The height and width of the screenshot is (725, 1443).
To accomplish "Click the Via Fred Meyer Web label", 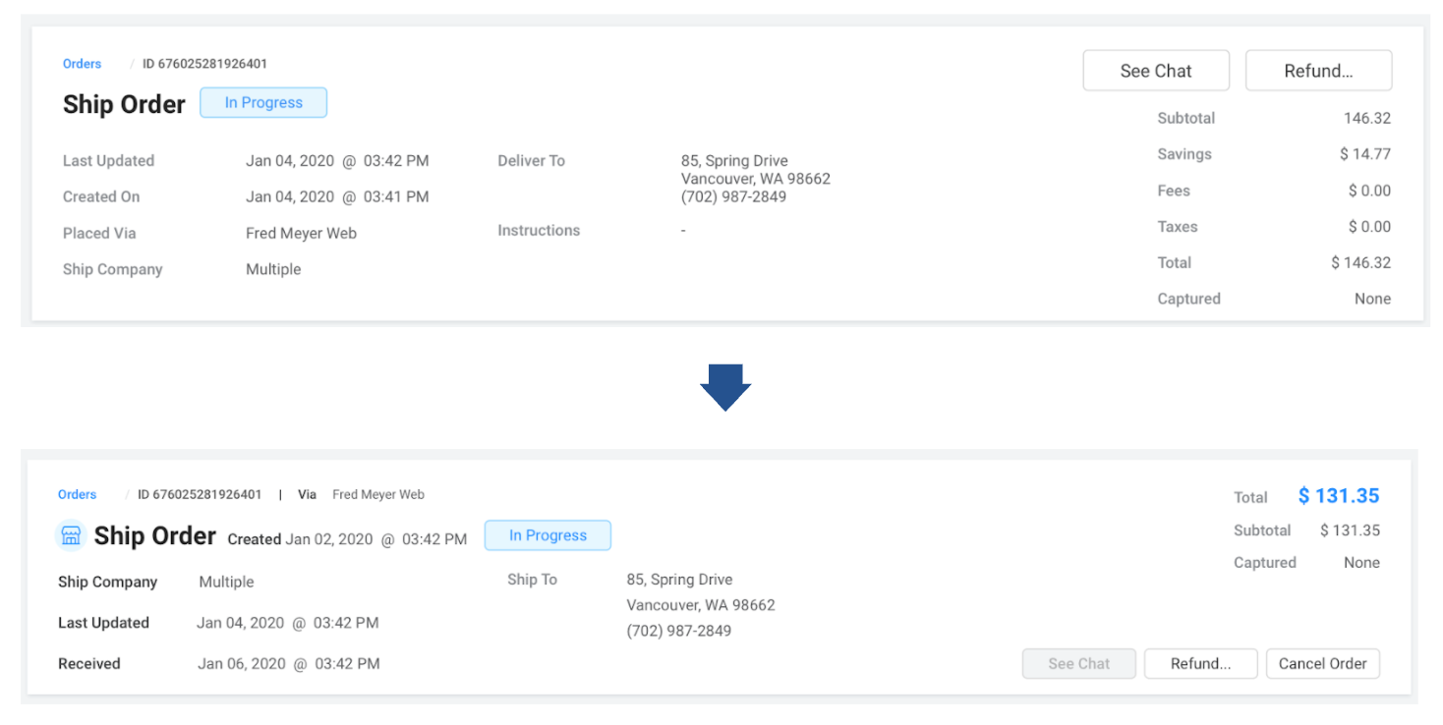I will pos(361,495).
